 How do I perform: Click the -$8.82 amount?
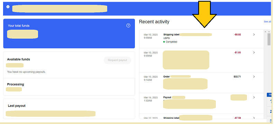click(x=238, y=35)
